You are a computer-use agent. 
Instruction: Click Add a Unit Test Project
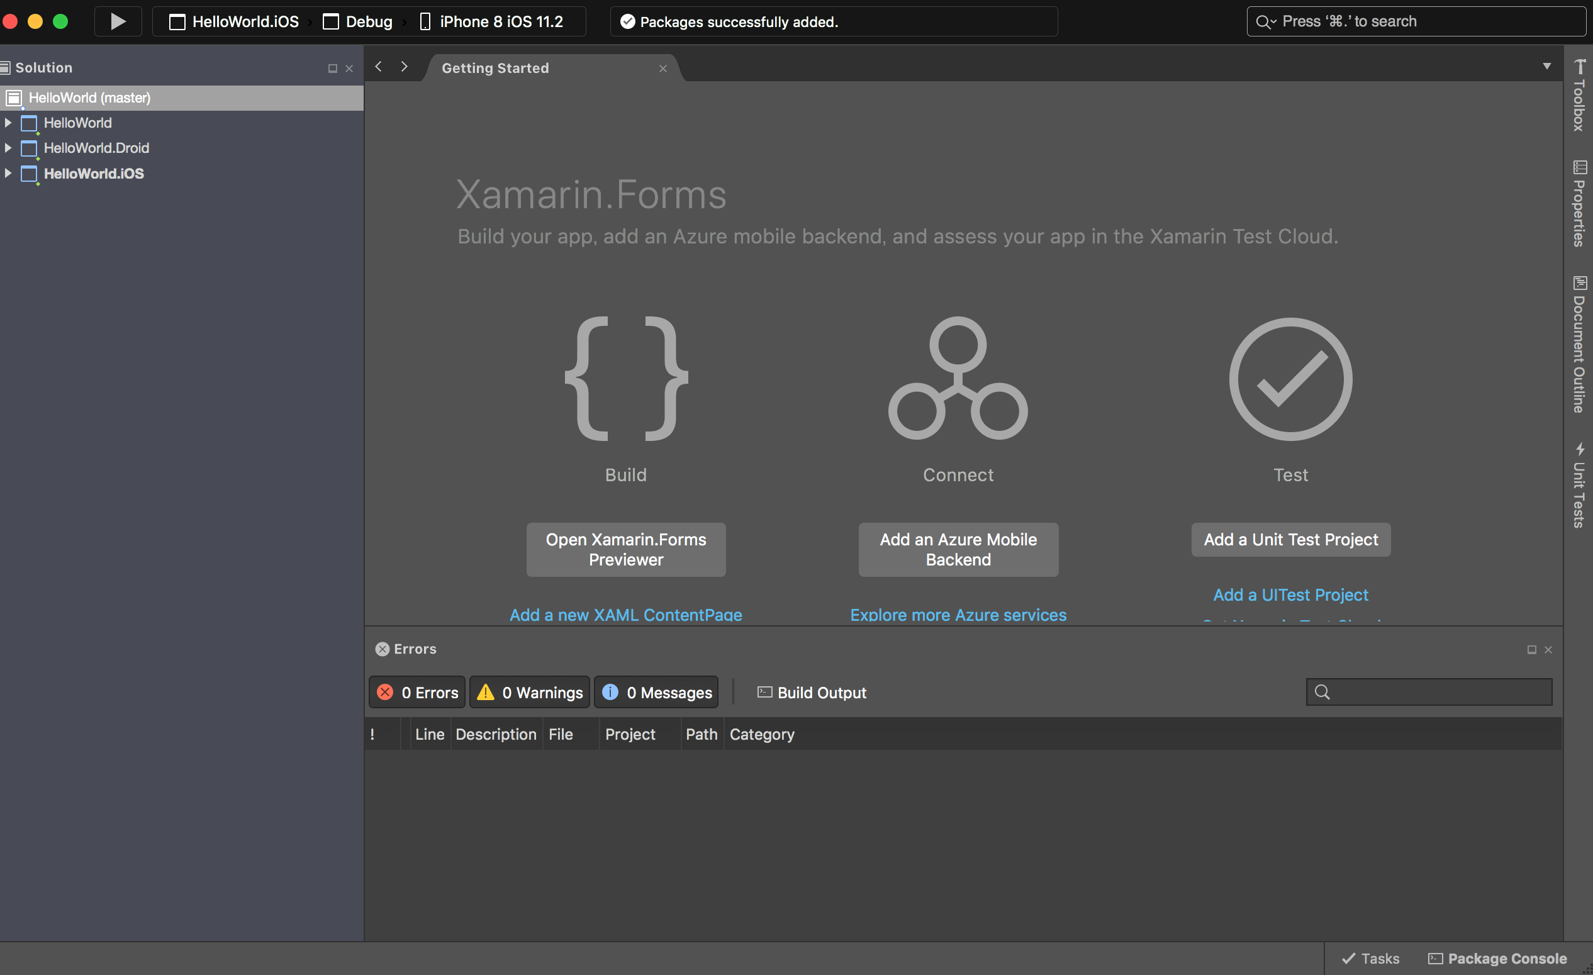tap(1290, 539)
